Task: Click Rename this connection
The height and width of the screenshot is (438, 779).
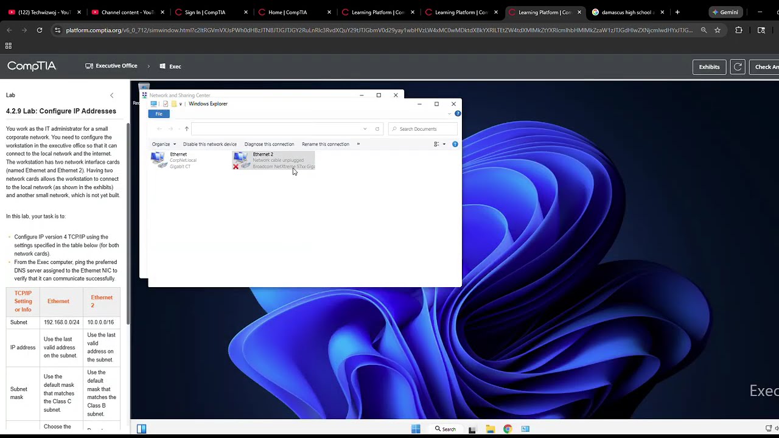Action: [x=326, y=144]
